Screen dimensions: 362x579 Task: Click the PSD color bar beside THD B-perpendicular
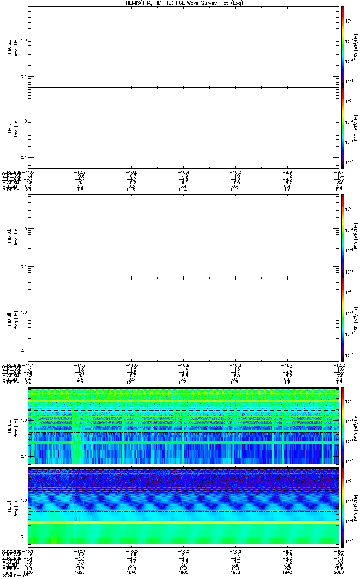click(x=343, y=236)
